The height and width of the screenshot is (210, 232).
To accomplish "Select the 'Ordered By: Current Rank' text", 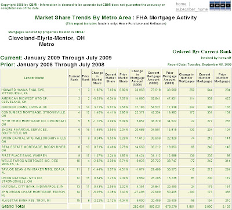I will tap(202, 52).
